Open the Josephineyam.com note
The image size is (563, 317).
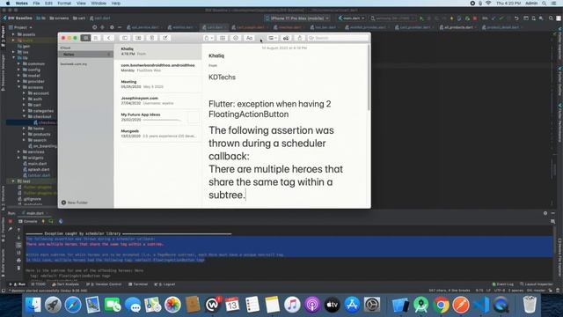pyautogui.click(x=158, y=100)
